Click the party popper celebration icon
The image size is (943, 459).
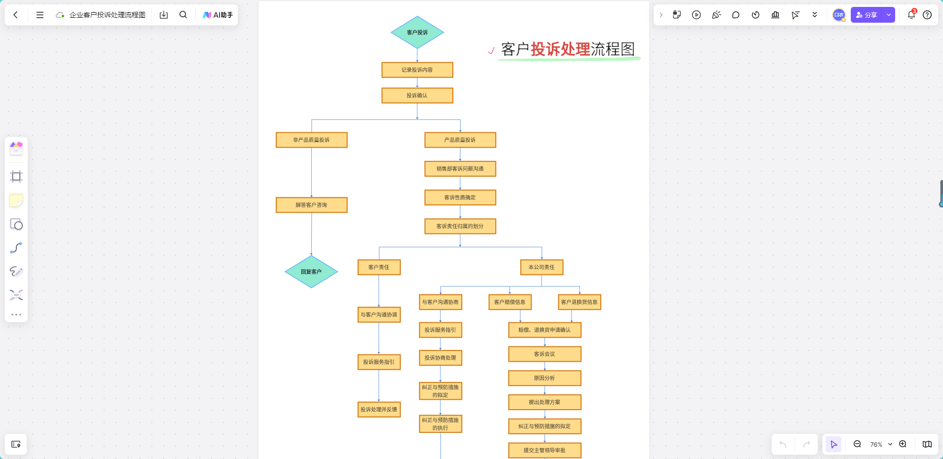pos(716,15)
